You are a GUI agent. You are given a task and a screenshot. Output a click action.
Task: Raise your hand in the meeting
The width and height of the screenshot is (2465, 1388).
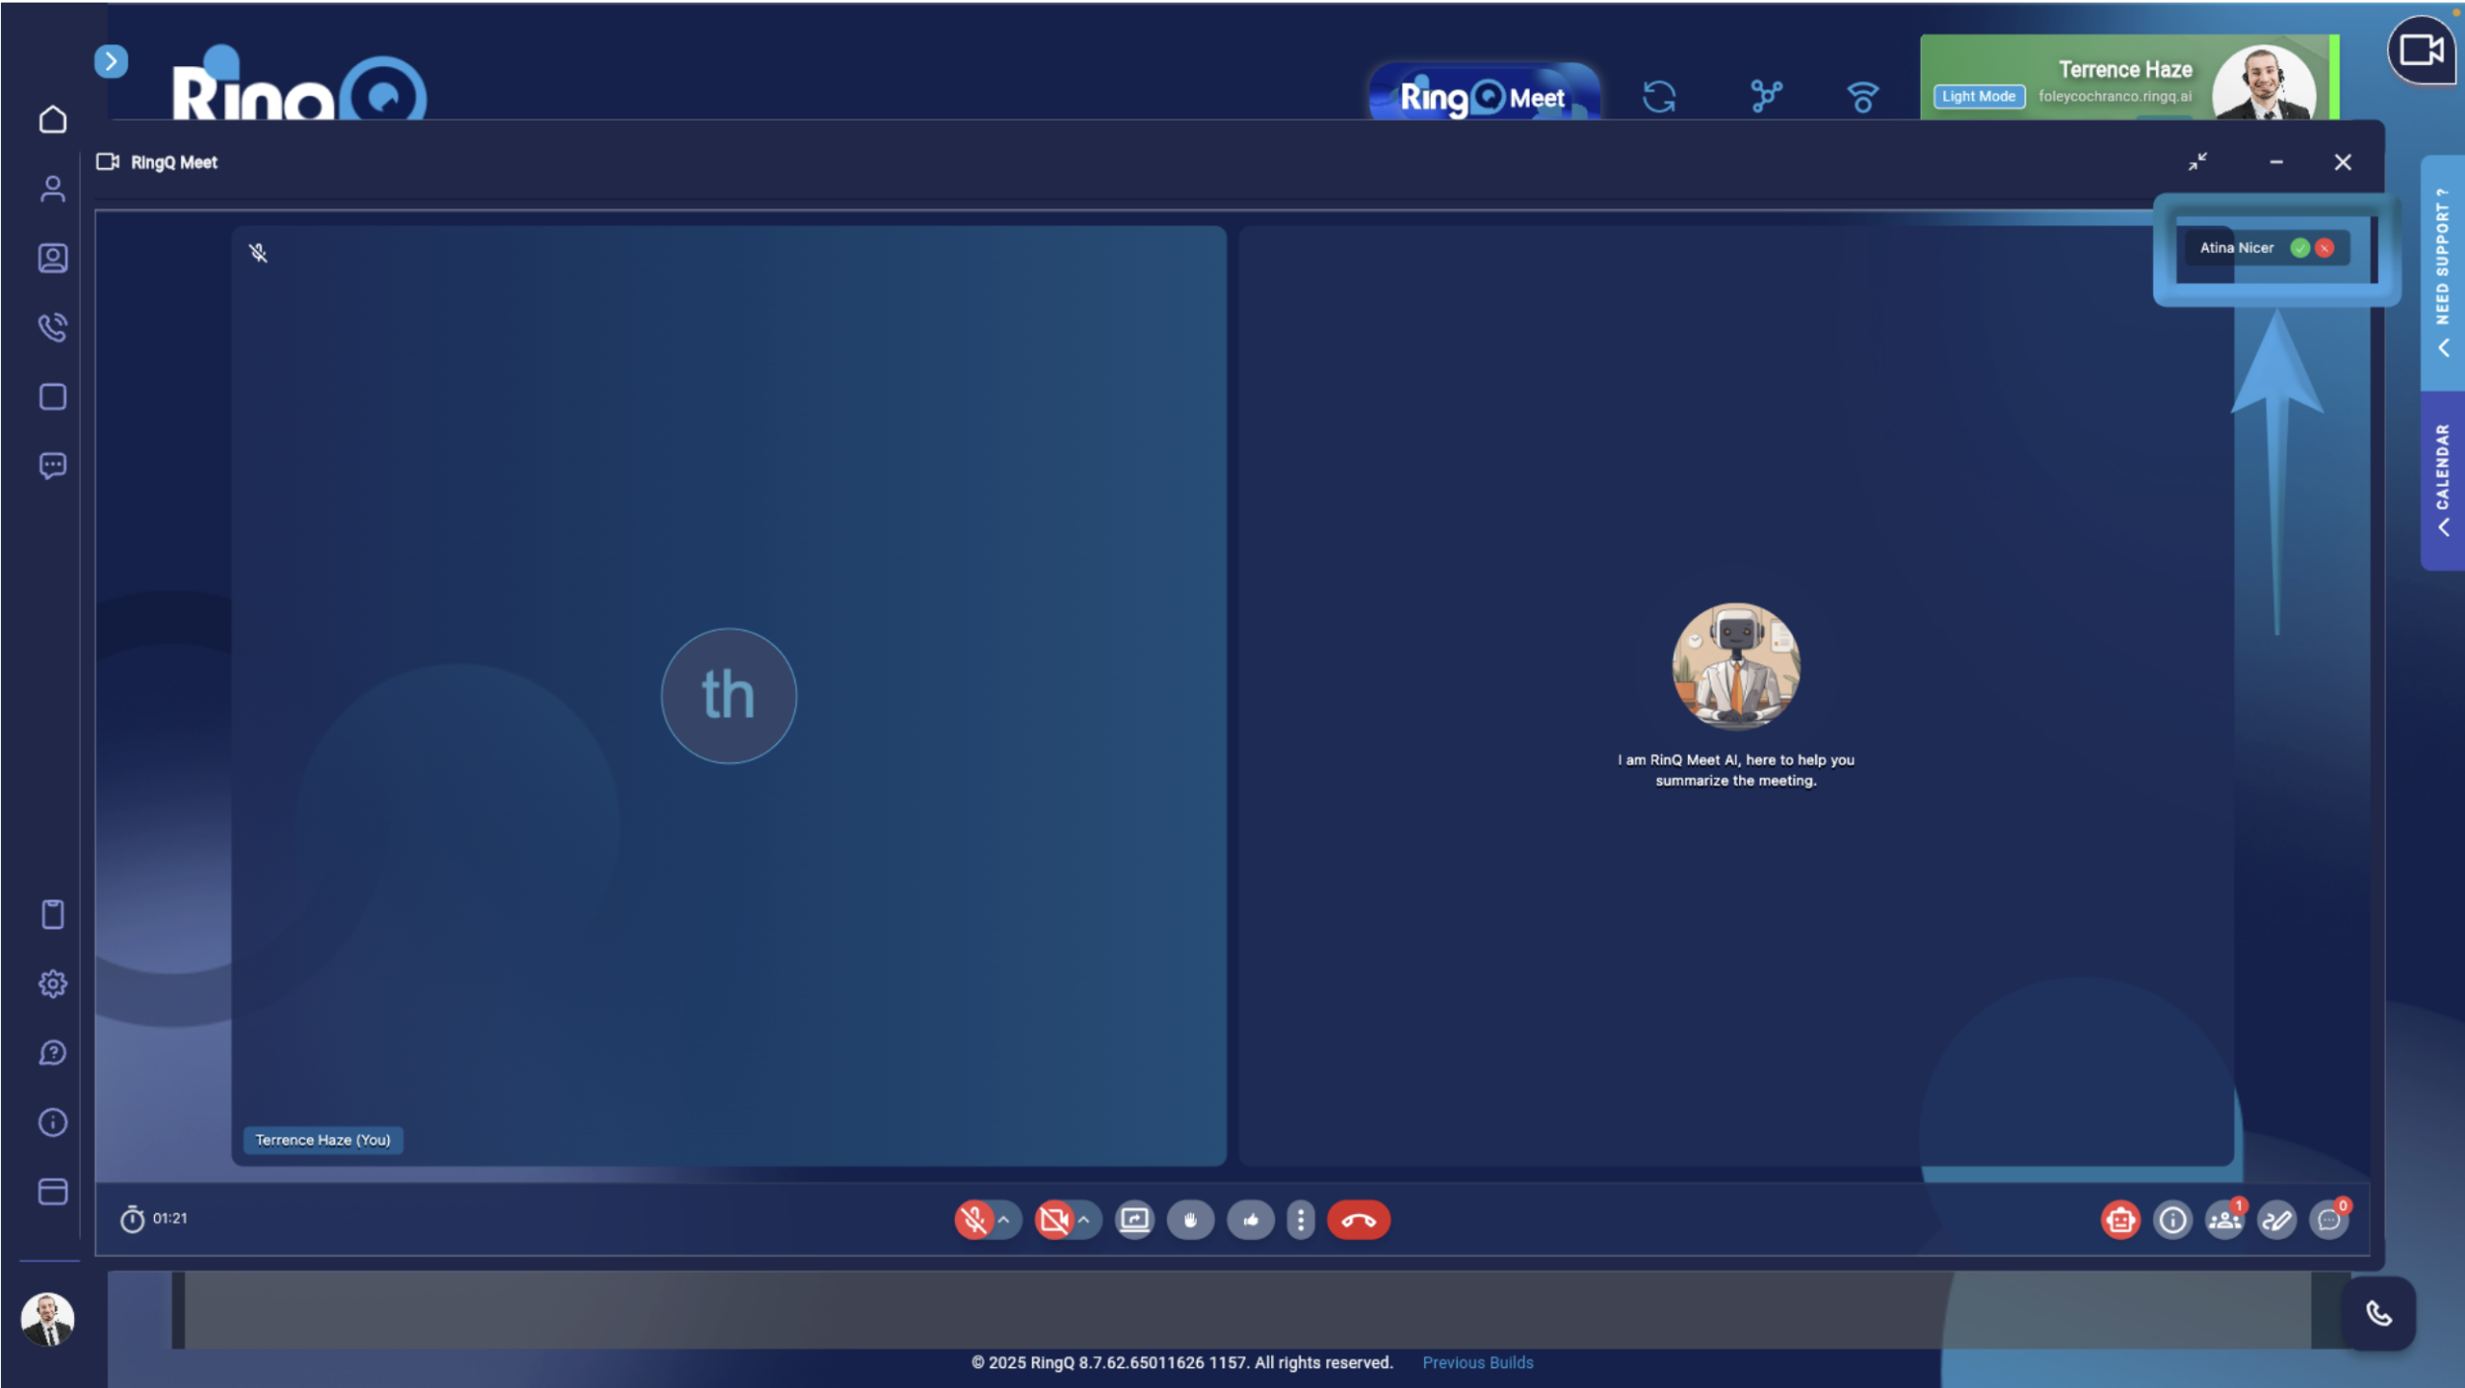point(1190,1220)
